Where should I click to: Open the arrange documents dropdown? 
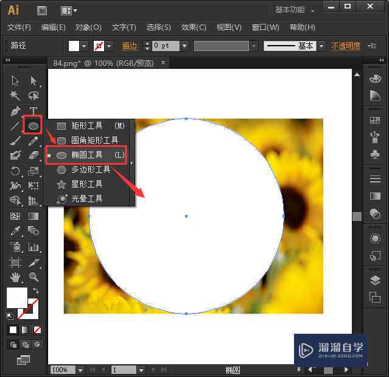[69, 11]
